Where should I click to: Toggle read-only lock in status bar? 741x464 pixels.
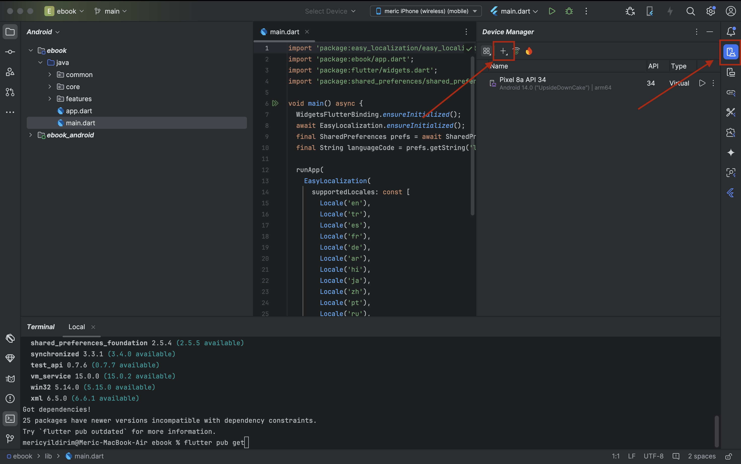coord(728,456)
